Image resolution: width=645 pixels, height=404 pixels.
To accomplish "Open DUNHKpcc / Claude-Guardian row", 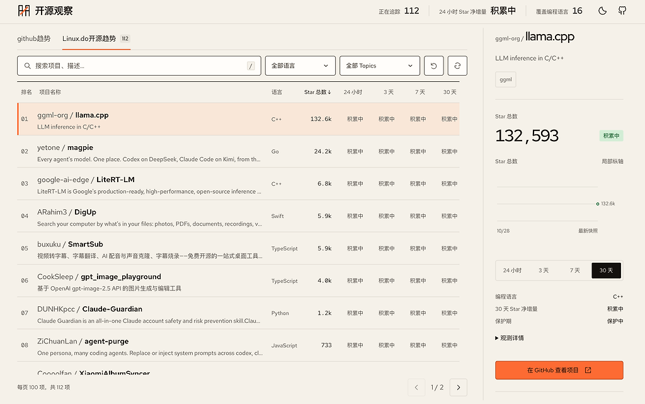I will tap(238, 313).
